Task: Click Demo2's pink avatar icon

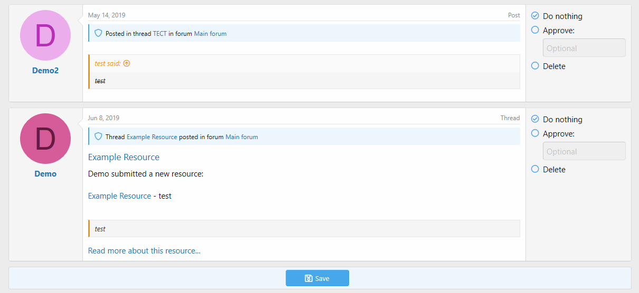Action: (x=45, y=35)
